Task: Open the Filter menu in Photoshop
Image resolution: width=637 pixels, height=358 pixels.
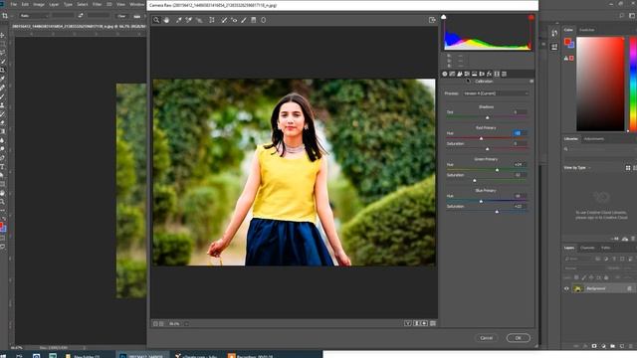Action: tap(98, 4)
